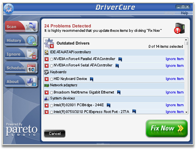Screen dimensions: 196x150
Task: Open the History section
Action: click(21, 40)
